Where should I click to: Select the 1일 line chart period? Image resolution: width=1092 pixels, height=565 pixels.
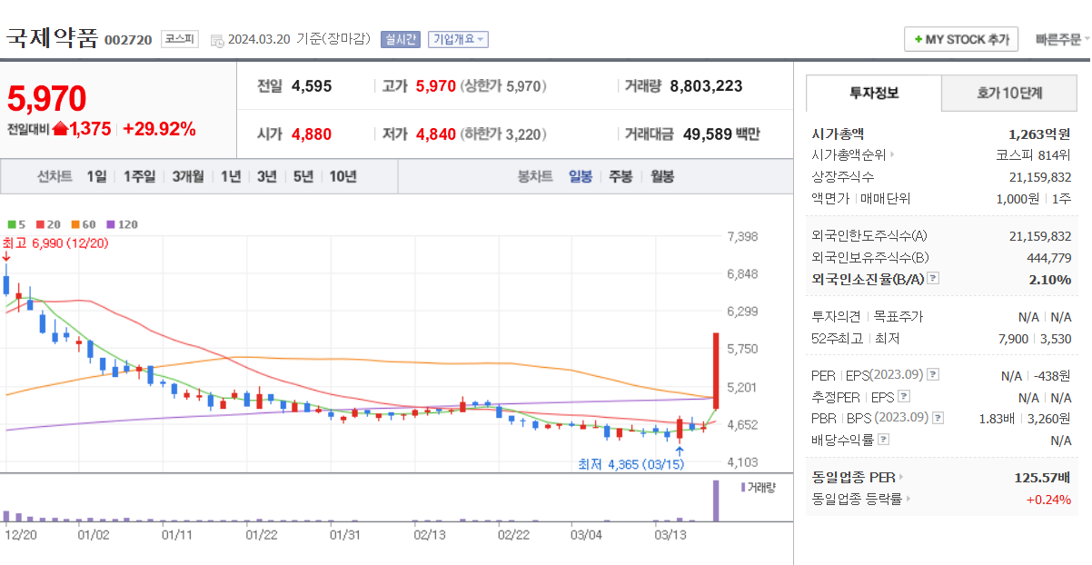pyautogui.click(x=96, y=176)
